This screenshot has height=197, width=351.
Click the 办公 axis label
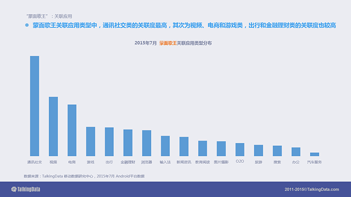pyautogui.click(x=296, y=162)
